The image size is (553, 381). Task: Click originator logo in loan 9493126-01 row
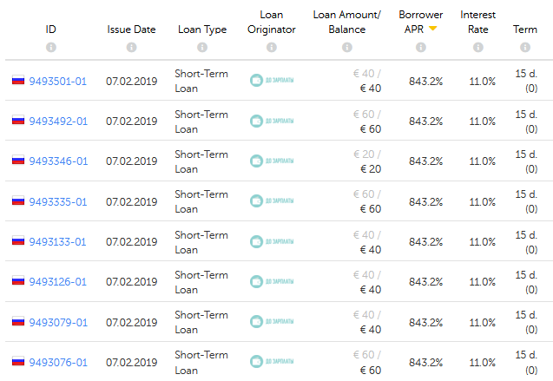tap(272, 281)
